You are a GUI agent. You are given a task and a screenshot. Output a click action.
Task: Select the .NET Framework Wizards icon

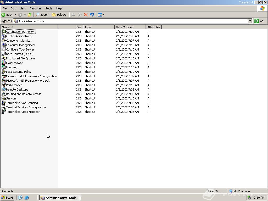(4, 81)
